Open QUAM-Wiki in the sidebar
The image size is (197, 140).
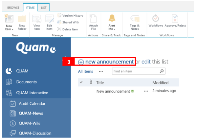(x=30, y=123)
